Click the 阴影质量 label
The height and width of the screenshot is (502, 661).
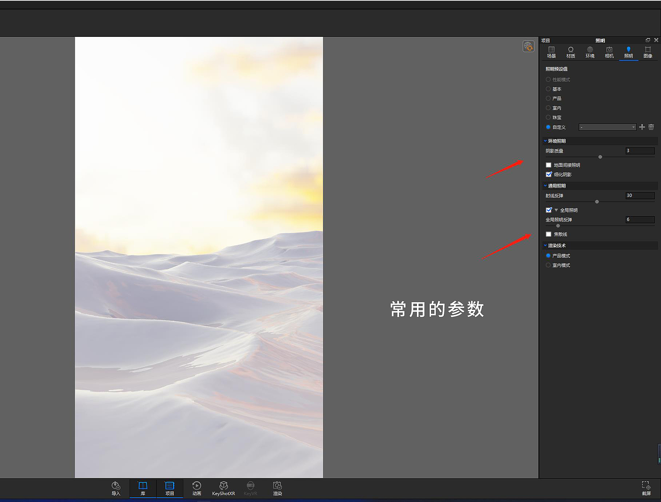pyautogui.click(x=554, y=151)
